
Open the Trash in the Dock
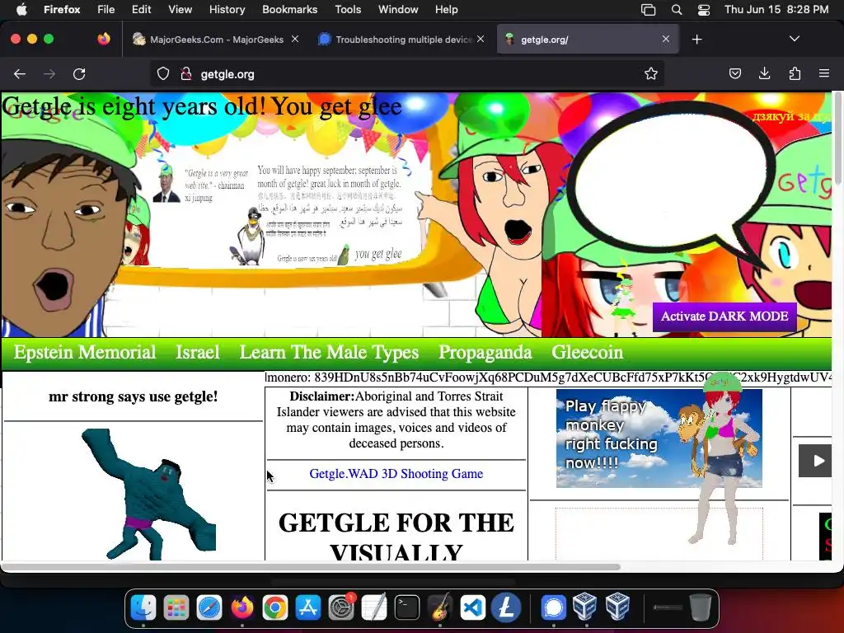(700, 608)
